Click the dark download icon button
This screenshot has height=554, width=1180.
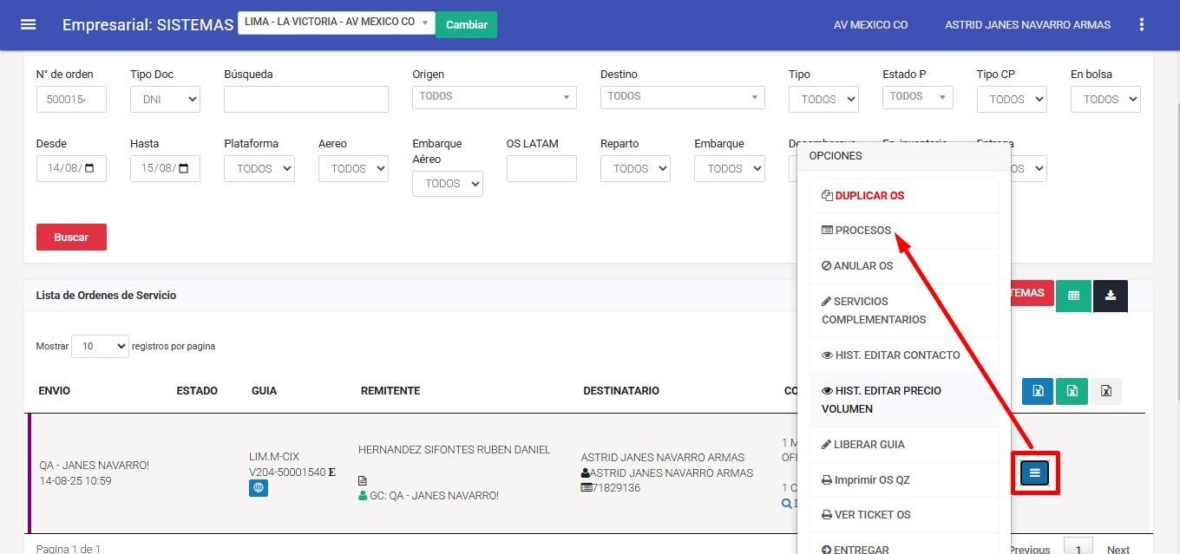point(1111,296)
